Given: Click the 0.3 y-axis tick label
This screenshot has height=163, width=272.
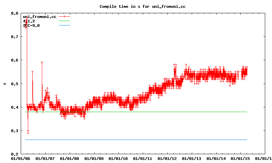Looking at the screenshot, I should pos(14,131).
